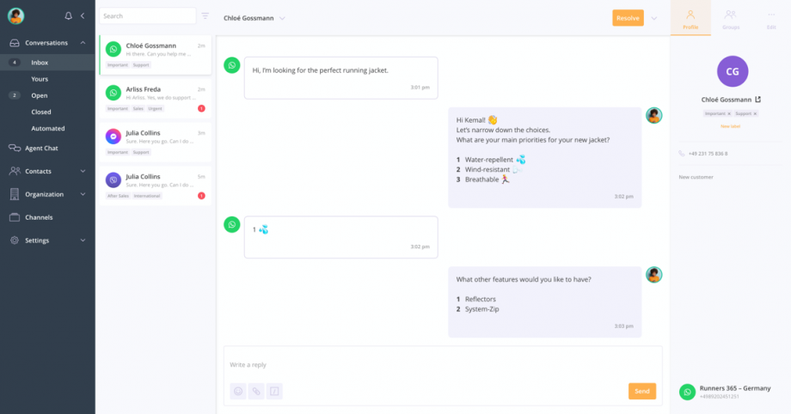The height and width of the screenshot is (414, 791).
Task: Send the reply
Action: (x=642, y=392)
